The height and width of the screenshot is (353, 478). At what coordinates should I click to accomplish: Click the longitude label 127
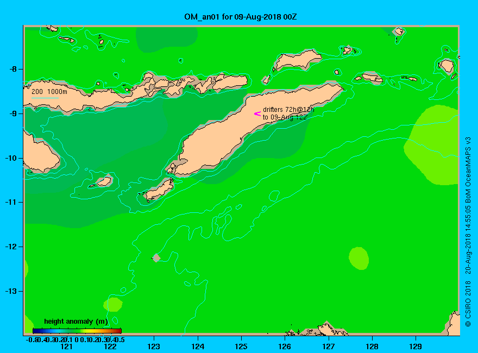[x=328, y=346]
